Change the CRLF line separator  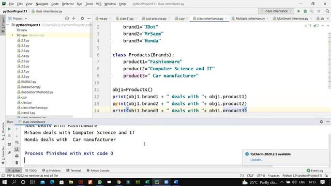pyautogui.click(x=250, y=176)
